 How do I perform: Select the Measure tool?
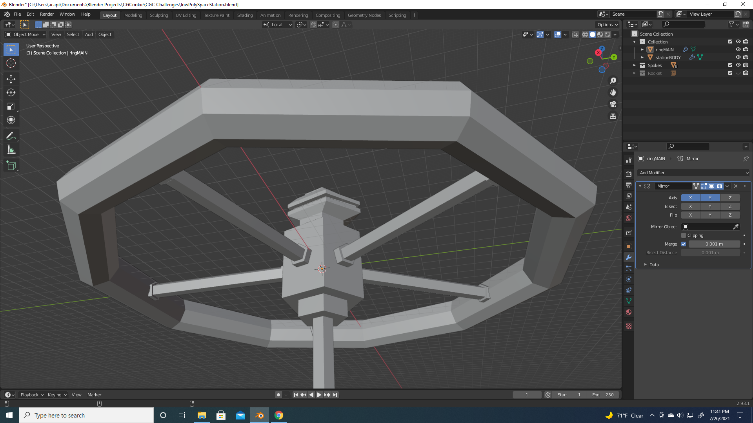[x=11, y=150]
